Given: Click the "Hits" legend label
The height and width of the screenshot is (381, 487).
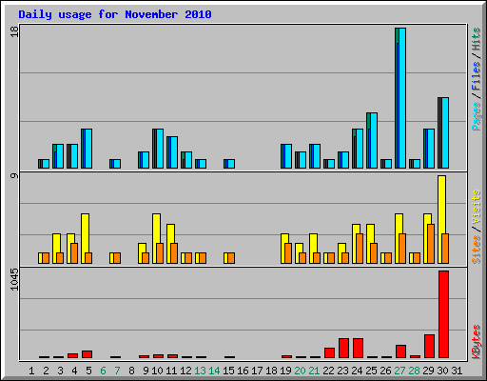Looking at the screenshot, I should point(477,39).
